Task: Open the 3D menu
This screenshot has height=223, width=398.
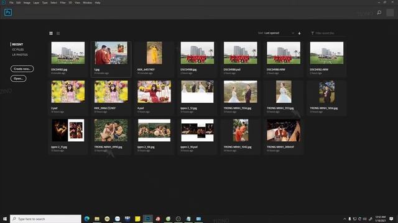Action: (70, 2)
